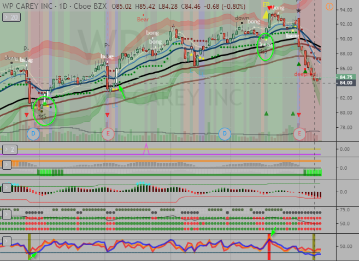359x261 pixels.
Task: Expand legend arrow in the blue-orange oscillator pane
Action: (x=7, y=241)
